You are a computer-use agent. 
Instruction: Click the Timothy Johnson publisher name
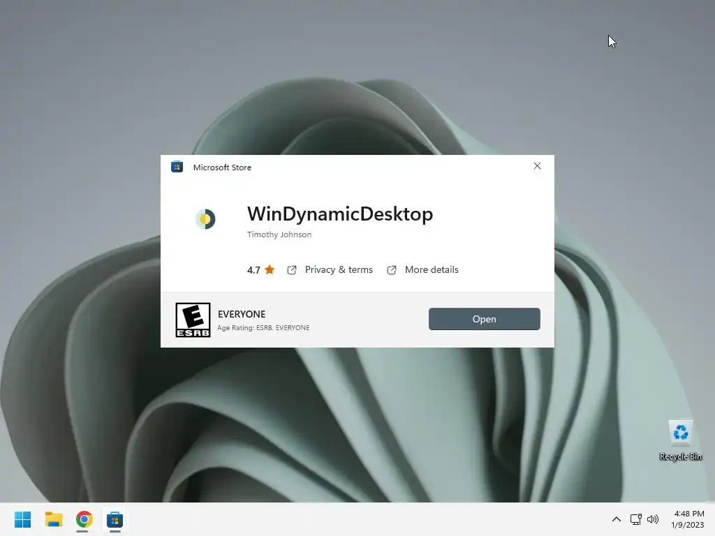pos(279,234)
